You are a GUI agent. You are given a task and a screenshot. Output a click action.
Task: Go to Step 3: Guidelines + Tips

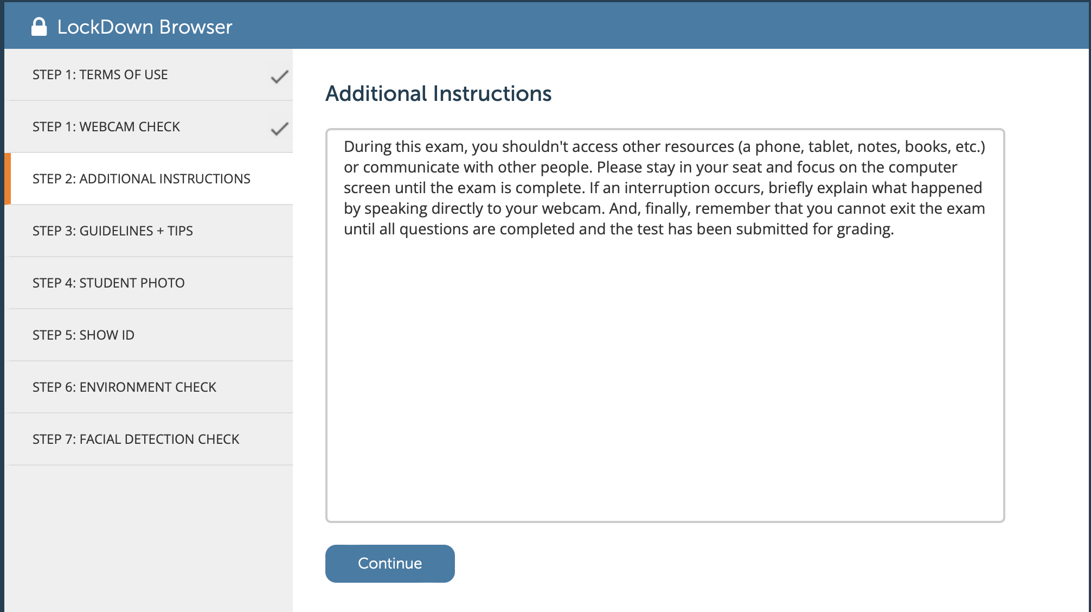pos(149,231)
